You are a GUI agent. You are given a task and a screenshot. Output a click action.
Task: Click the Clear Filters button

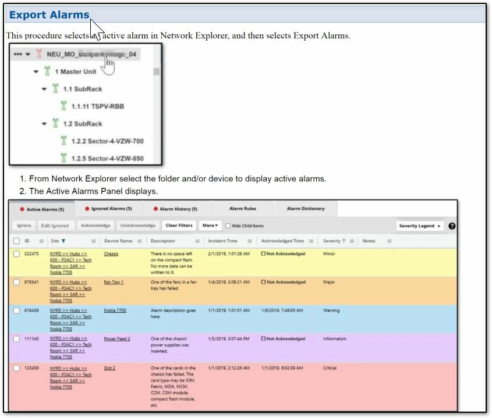179,226
